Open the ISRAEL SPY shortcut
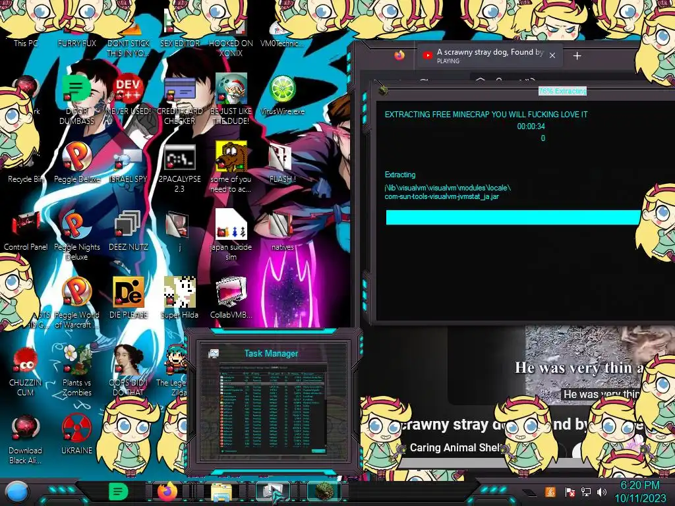Image resolution: width=675 pixels, height=506 pixels. click(128, 165)
